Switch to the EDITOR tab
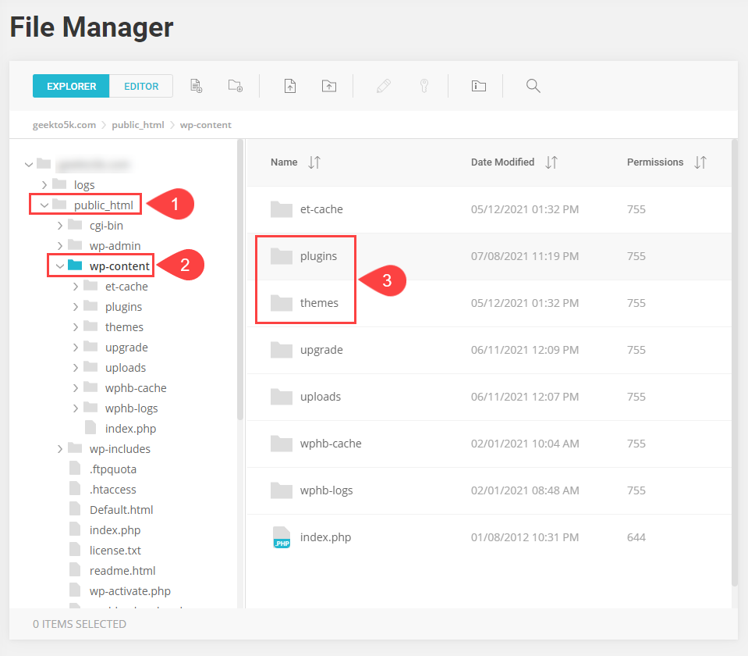Viewport: 748px width, 656px height. [x=141, y=86]
